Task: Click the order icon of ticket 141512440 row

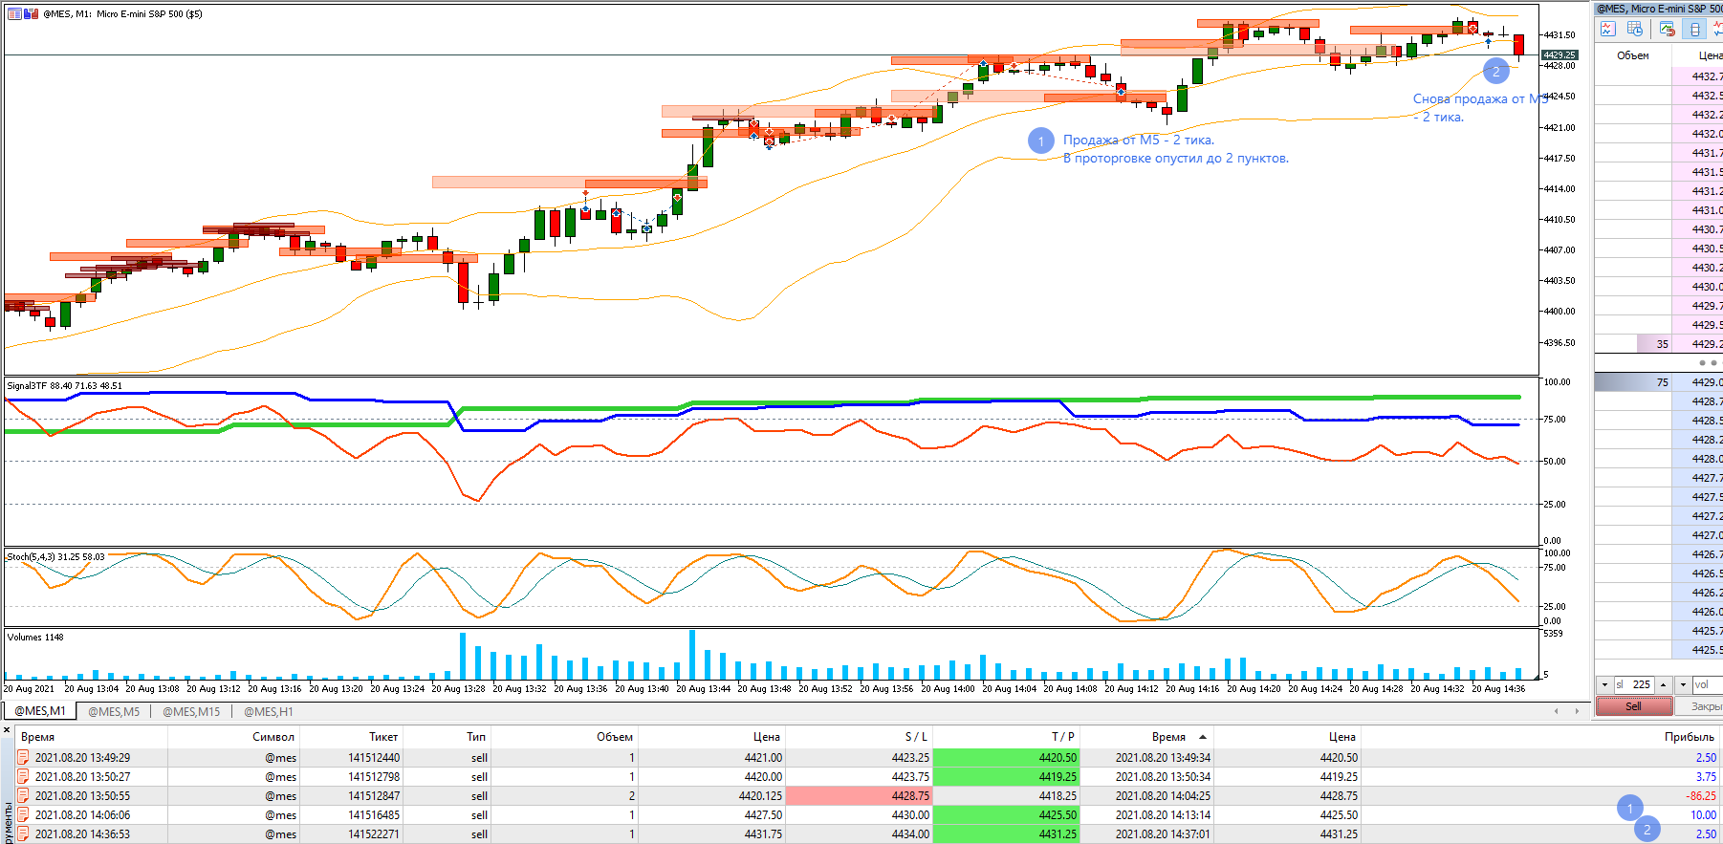Action: tap(23, 757)
